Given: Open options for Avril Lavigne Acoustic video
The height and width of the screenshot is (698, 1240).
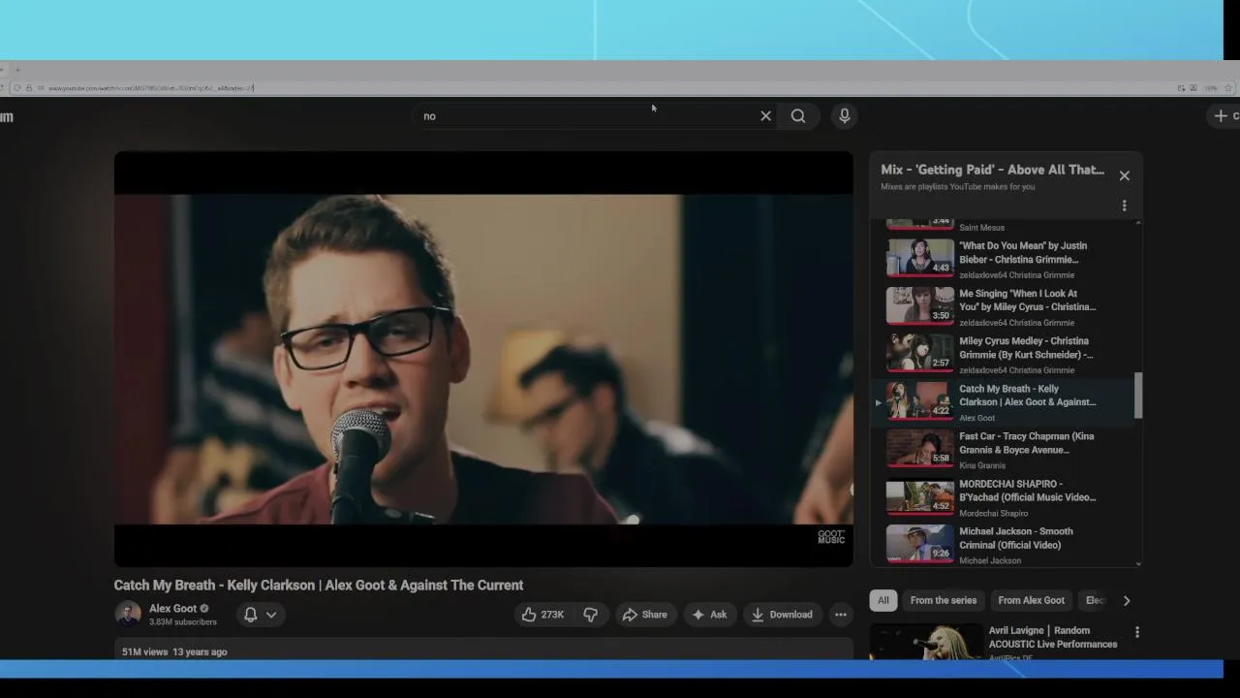Looking at the screenshot, I should (1137, 632).
